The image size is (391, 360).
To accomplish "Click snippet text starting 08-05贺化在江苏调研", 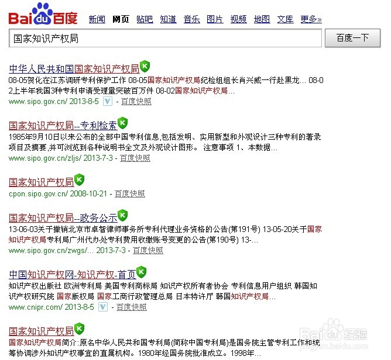I will [166, 85].
